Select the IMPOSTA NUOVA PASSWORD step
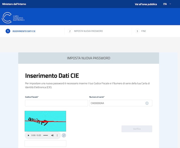This screenshot has height=148, width=180. [88, 31]
